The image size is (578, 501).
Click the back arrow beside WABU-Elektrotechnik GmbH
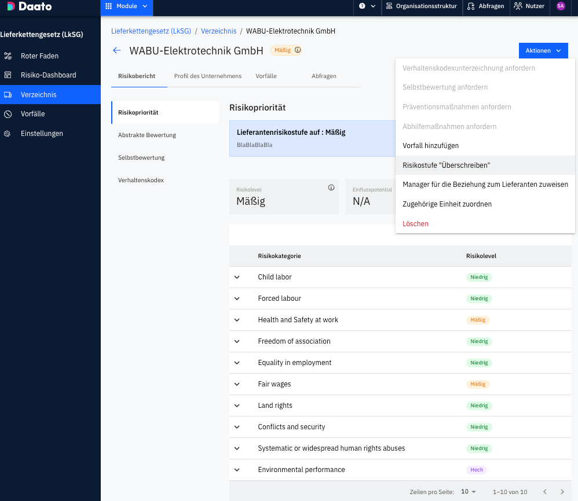[x=116, y=51]
